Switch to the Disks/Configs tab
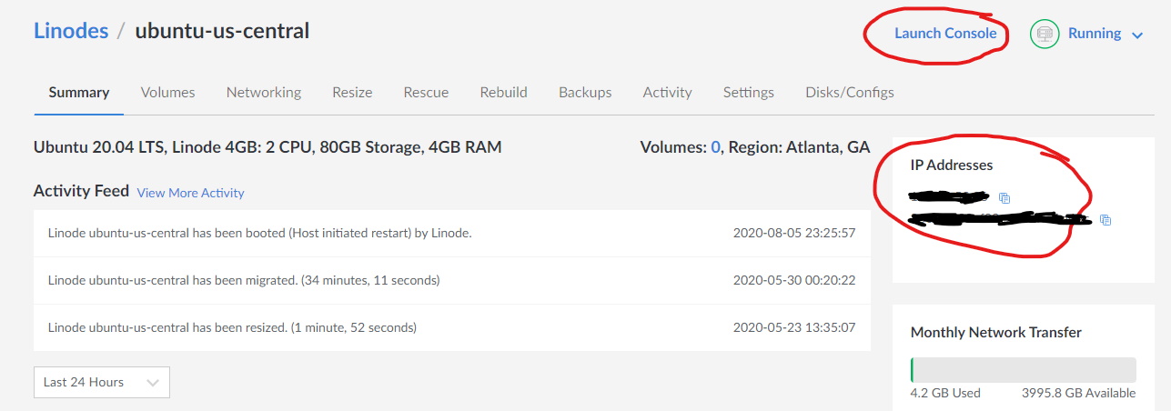 pos(850,93)
